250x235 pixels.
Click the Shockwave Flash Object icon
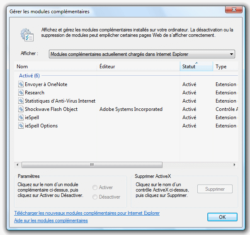(x=21, y=109)
